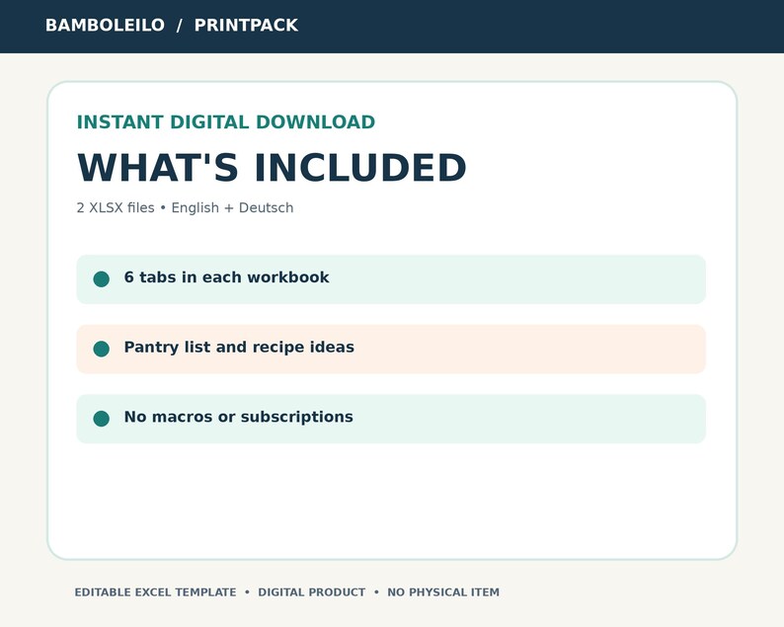Select the 'Pantry list and recipe ideas' text

(x=239, y=347)
